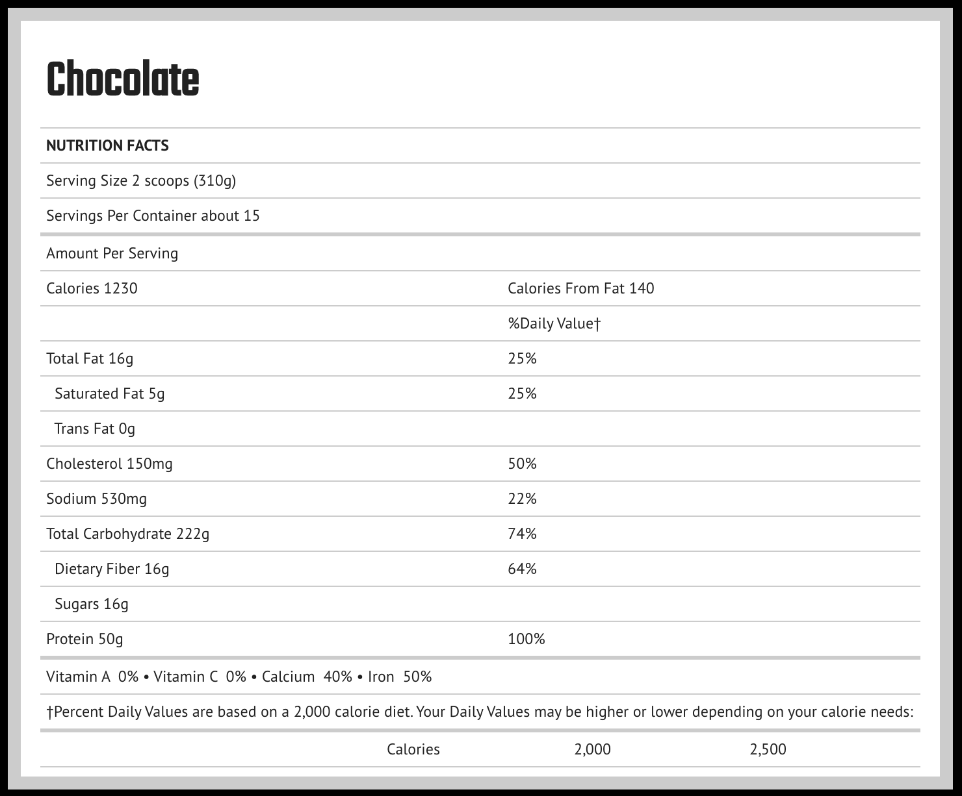Click the Calories 1230 cell
The width and height of the screenshot is (962, 796).
tap(92, 288)
